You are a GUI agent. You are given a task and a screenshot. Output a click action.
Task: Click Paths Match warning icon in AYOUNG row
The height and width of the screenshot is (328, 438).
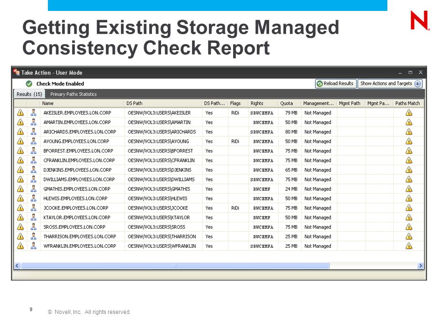409,141
